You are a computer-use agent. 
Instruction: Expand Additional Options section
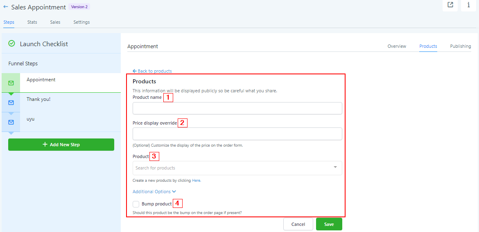[154, 192]
